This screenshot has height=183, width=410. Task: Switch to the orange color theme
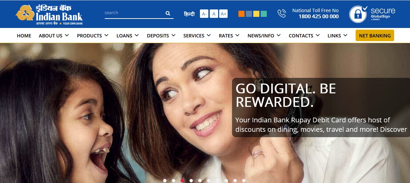[x=241, y=14]
